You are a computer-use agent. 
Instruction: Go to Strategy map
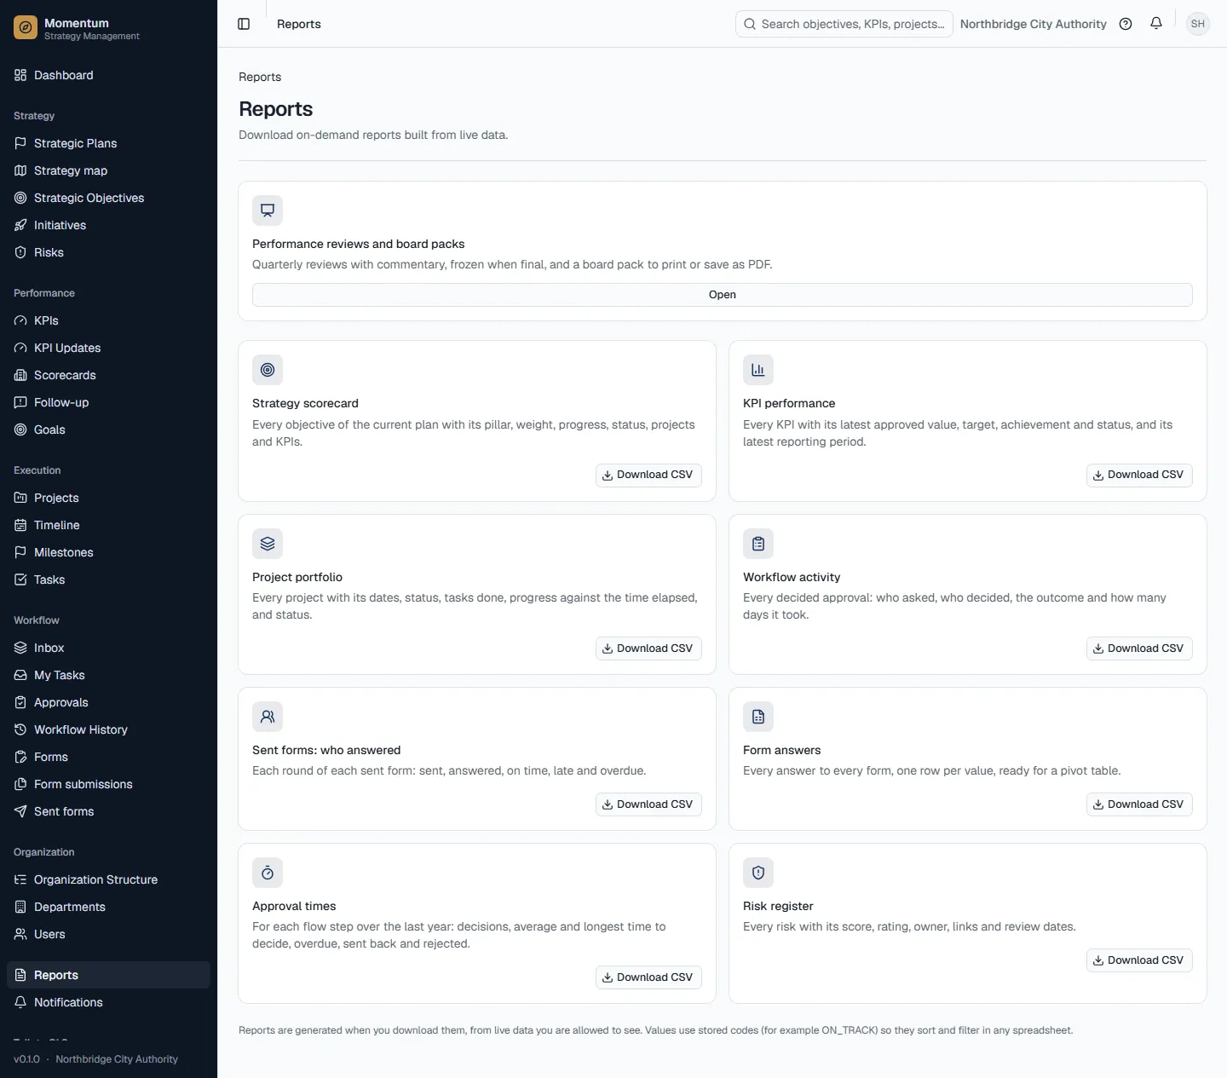tap(108, 170)
